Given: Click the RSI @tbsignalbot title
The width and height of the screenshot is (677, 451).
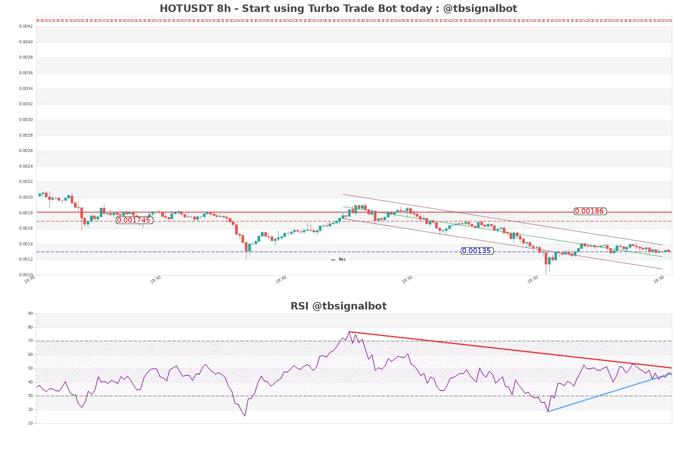Looking at the screenshot, I should click(x=338, y=306).
